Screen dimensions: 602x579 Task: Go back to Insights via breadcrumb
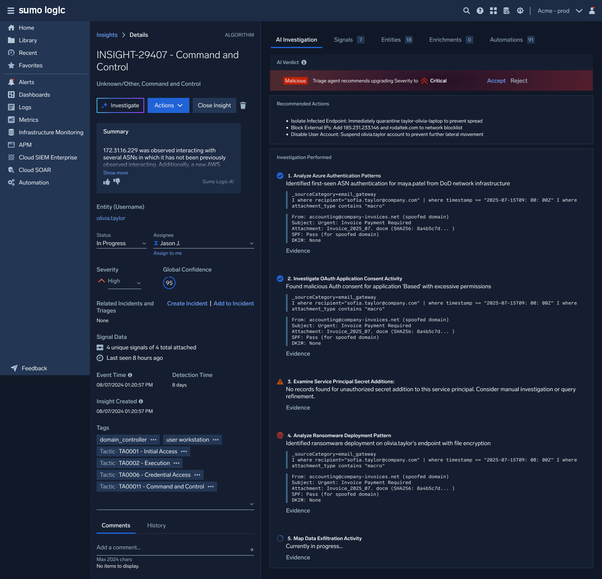(107, 35)
